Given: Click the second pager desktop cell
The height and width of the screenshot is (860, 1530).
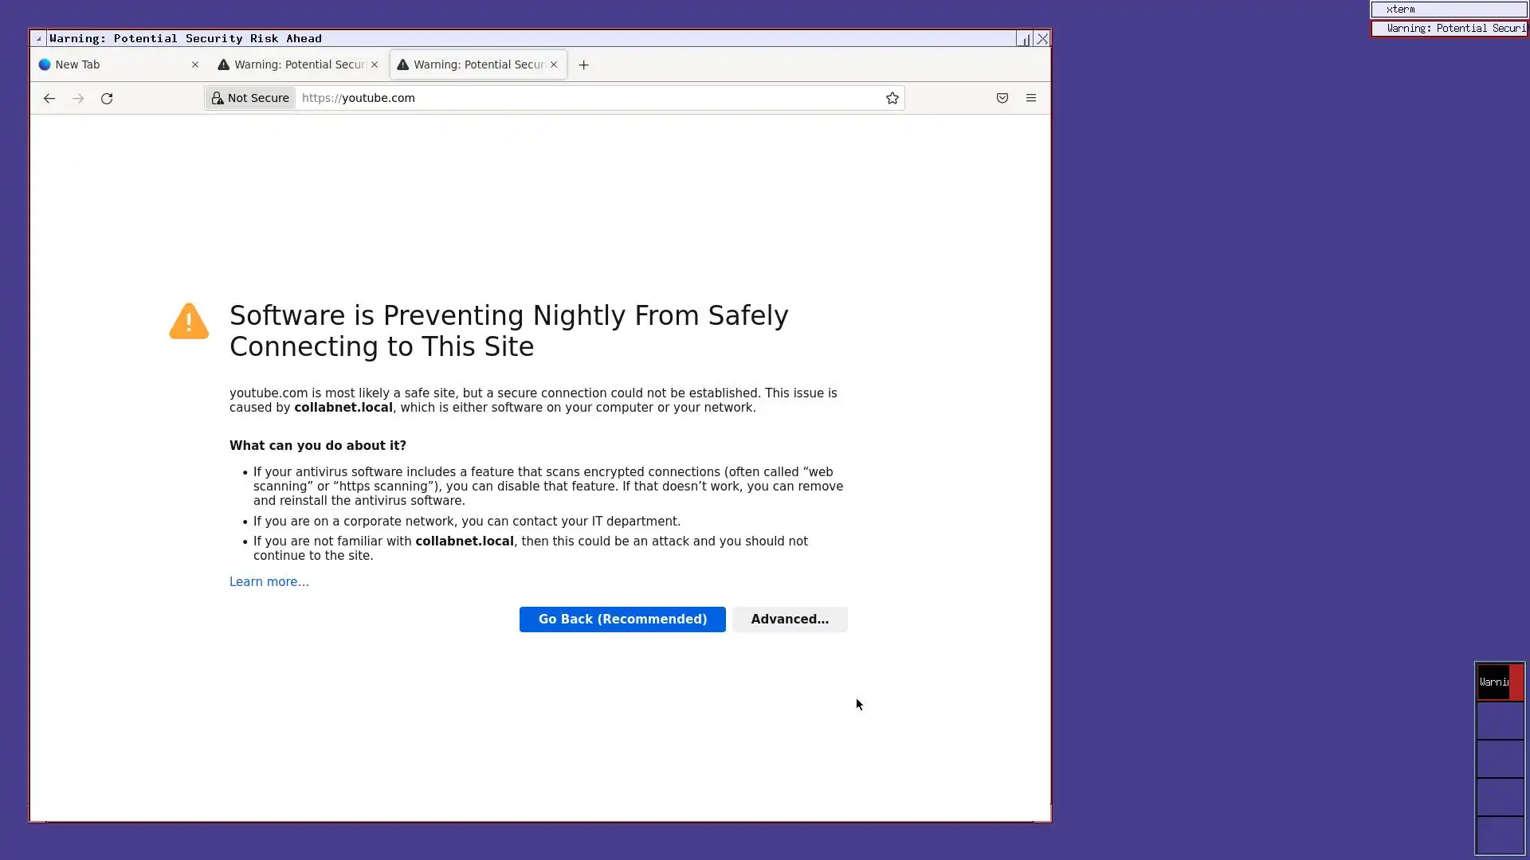Looking at the screenshot, I should tap(1500, 721).
